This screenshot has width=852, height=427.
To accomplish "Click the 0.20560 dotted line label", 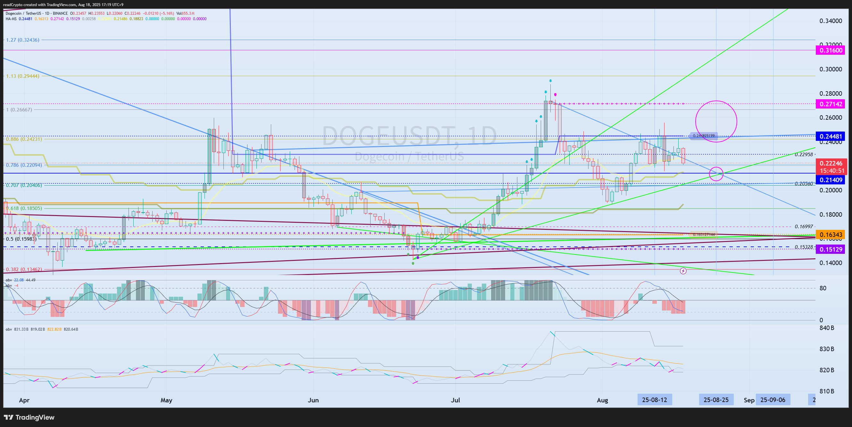I will [x=804, y=184].
